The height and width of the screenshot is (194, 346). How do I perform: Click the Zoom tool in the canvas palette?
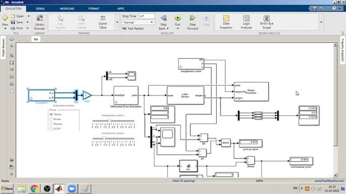(x=12, y=56)
